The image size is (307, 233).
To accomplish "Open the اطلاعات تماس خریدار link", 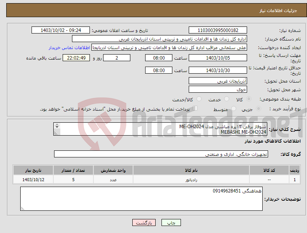I will (x=69, y=48).
